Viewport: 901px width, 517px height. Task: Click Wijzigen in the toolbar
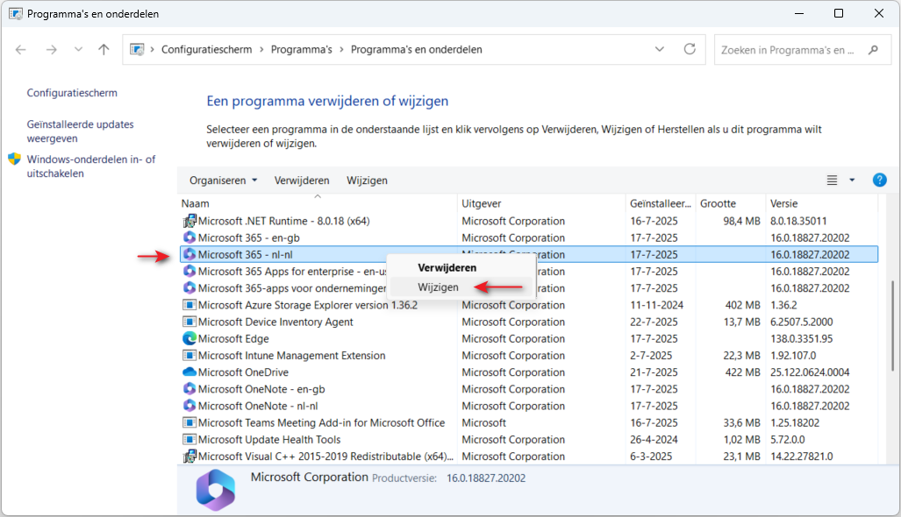[x=368, y=181]
